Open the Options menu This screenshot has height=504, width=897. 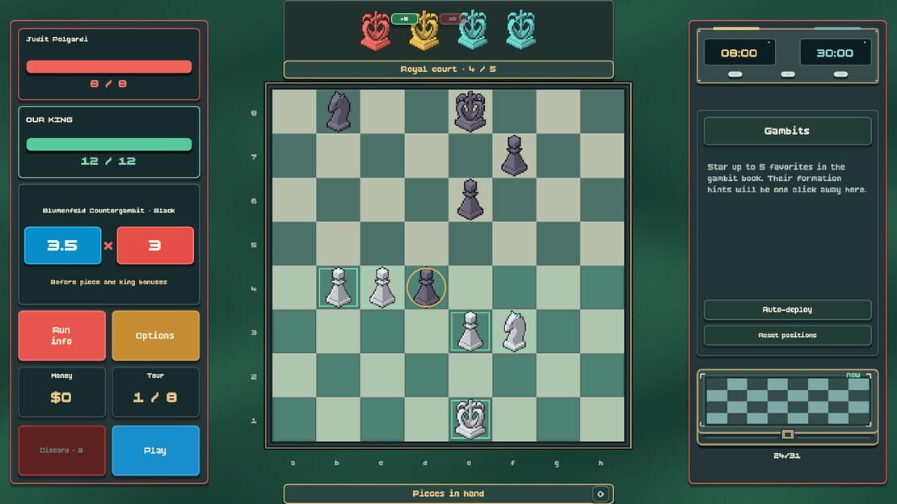click(156, 336)
